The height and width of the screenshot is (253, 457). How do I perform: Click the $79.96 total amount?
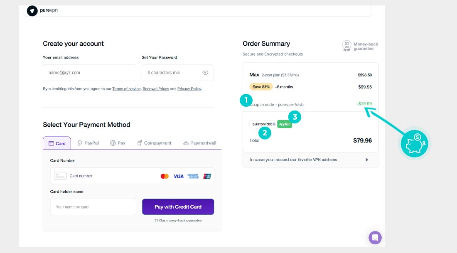click(362, 140)
